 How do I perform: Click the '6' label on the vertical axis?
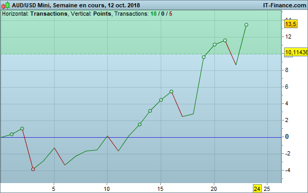click(x=287, y=87)
